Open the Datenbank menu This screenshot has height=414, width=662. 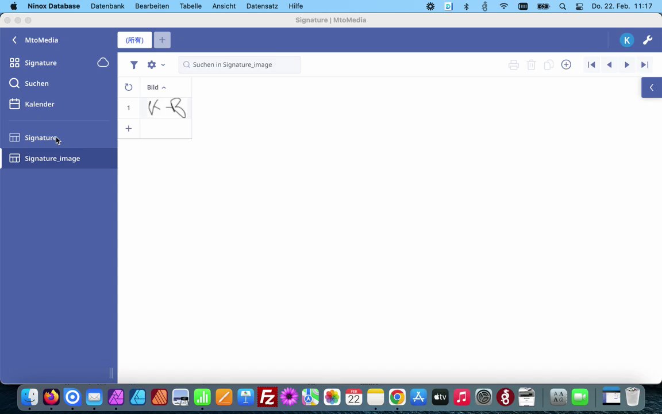107,6
